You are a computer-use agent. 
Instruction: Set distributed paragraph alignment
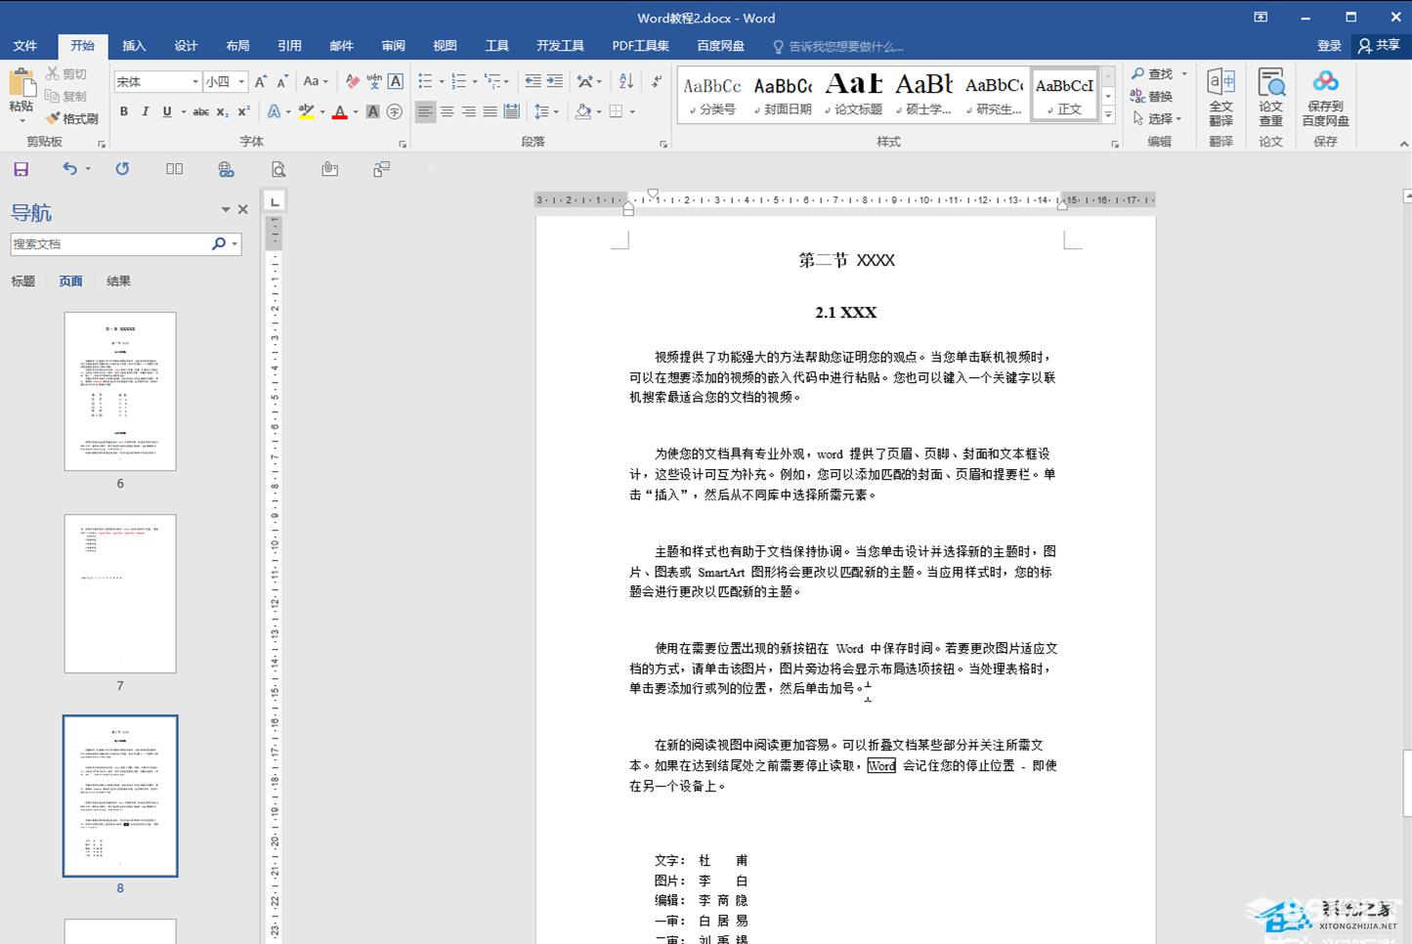pos(511,112)
